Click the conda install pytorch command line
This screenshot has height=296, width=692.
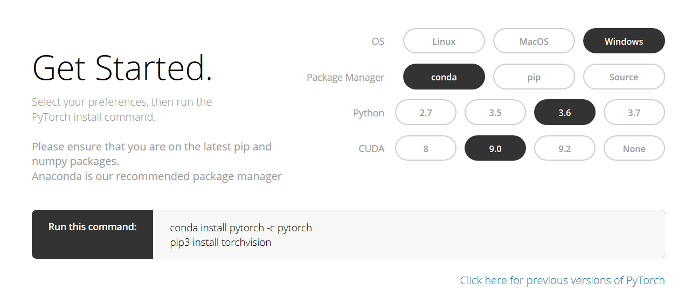(241, 228)
